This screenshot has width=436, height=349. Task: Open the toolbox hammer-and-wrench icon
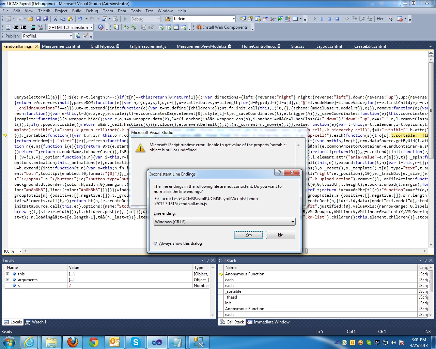pos(273,19)
